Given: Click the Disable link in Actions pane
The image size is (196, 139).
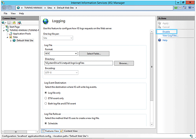Looking at the screenshot, I should 166,32.
